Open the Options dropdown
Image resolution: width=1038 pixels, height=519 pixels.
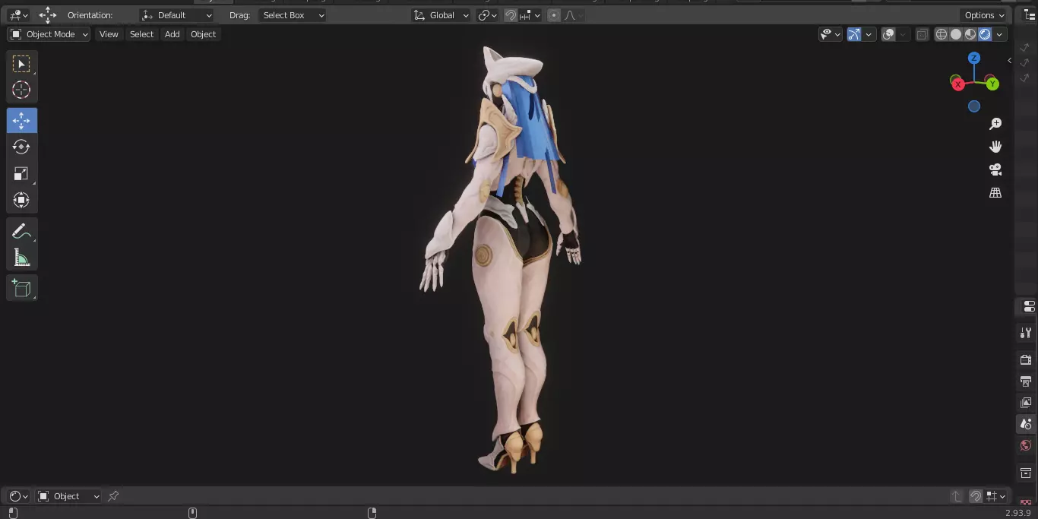coord(985,15)
